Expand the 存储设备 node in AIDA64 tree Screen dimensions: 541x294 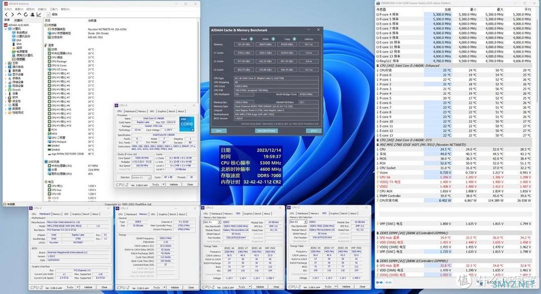[x=6, y=82]
